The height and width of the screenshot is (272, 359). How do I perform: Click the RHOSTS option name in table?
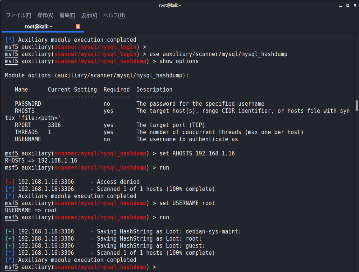[25, 111]
